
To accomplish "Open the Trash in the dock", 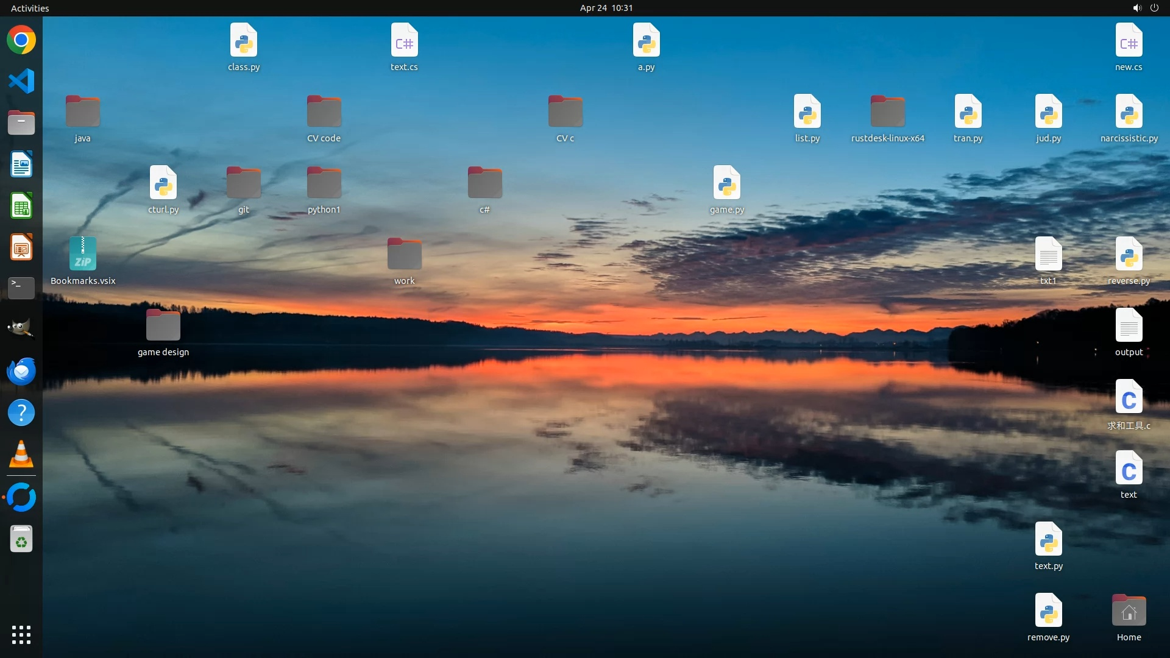I will [21, 539].
